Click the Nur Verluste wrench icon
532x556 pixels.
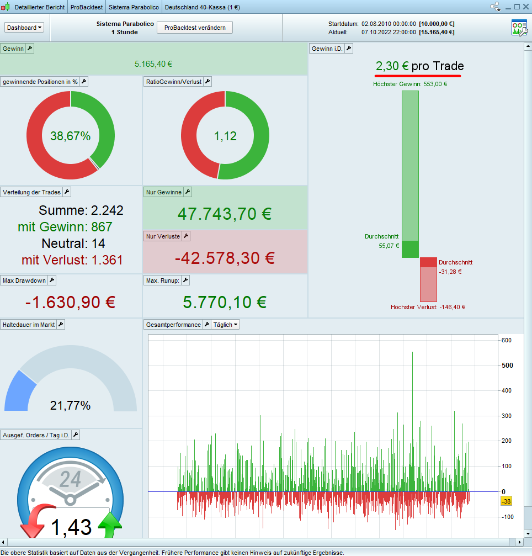pyautogui.click(x=186, y=236)
